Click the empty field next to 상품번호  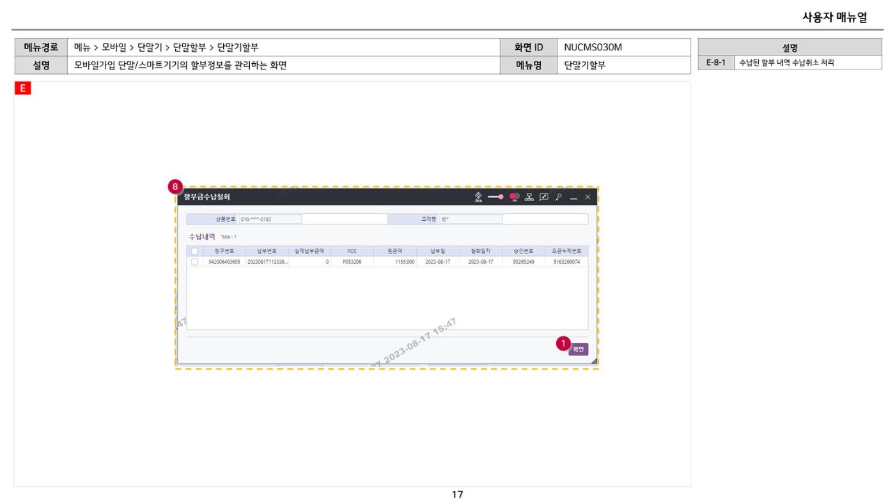click(345, 219)
